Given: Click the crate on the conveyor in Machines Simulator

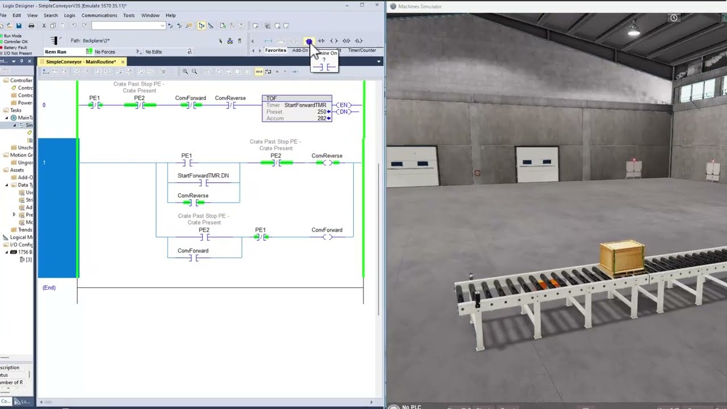Looking at the screenshot, I should pyautogui.click(x=622, y=257).
